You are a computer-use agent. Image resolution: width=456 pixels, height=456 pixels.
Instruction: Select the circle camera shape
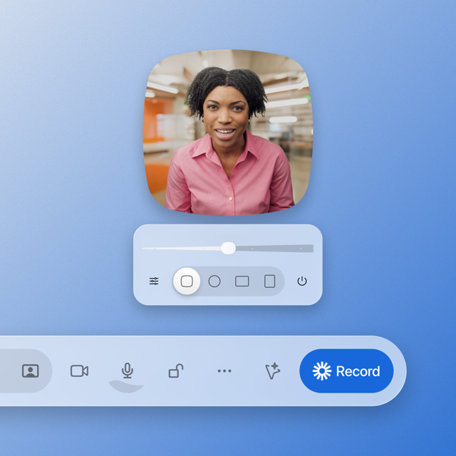tap(214, 281)
